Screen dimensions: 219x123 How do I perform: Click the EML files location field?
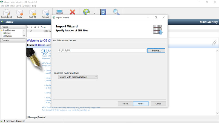tap(102, 51)
